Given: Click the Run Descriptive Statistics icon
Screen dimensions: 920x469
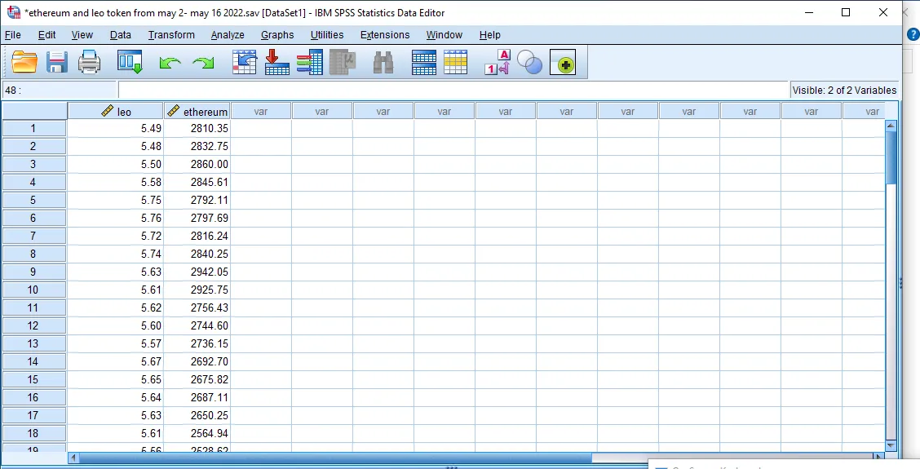Looking at the screenshot, I should pos(343,62).
